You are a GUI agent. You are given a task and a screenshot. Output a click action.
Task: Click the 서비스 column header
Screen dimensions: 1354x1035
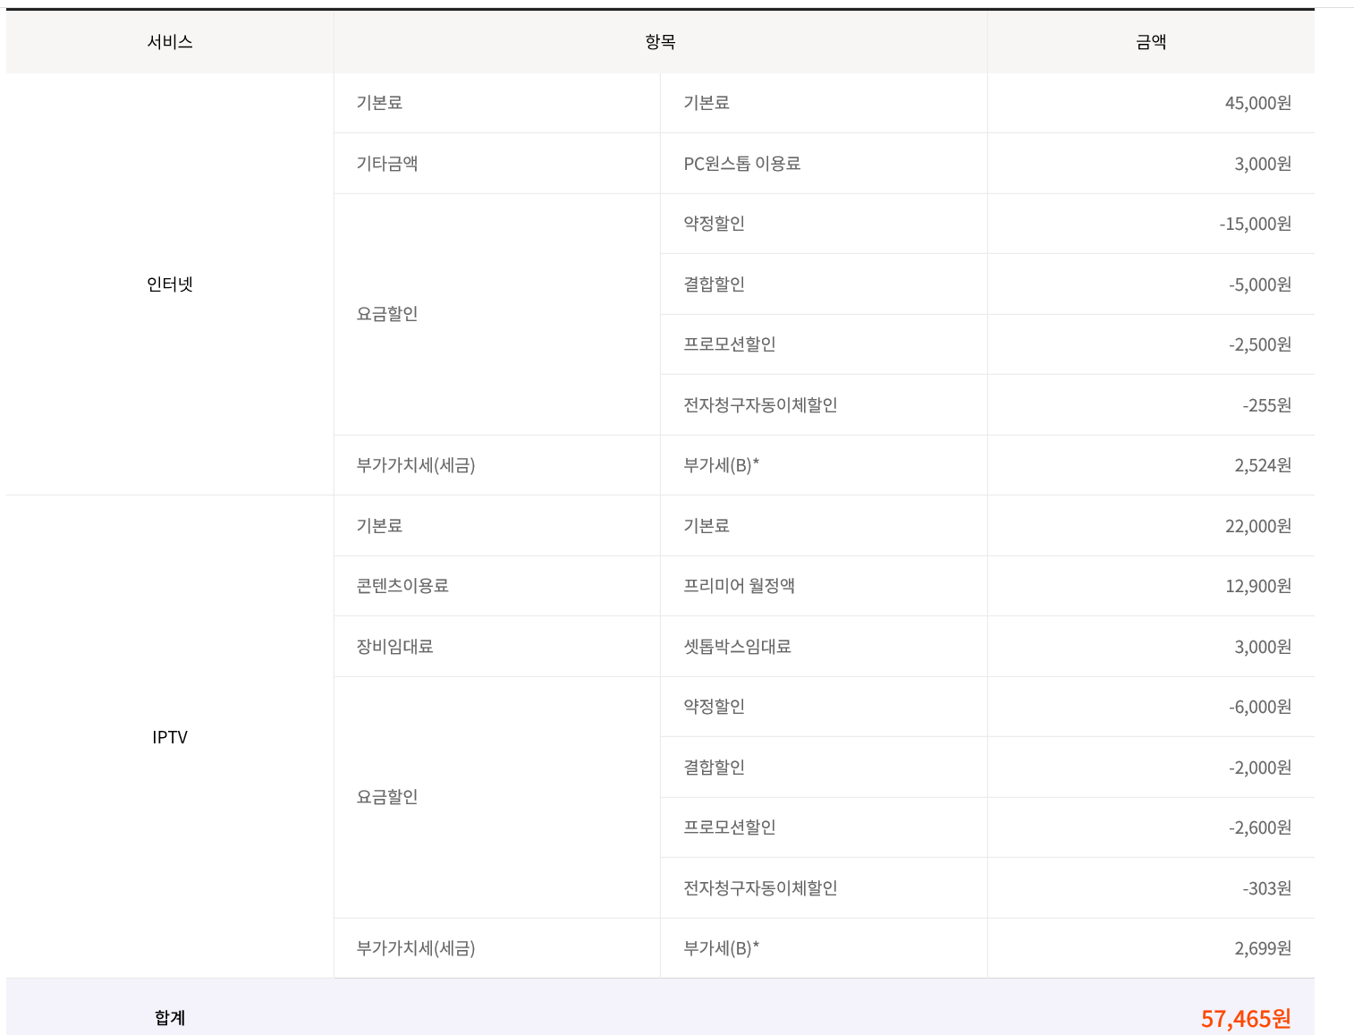tap(170, 42)
